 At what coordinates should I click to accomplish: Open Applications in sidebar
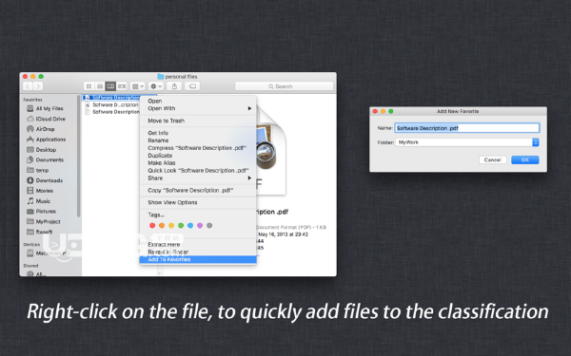pos(50,140)
